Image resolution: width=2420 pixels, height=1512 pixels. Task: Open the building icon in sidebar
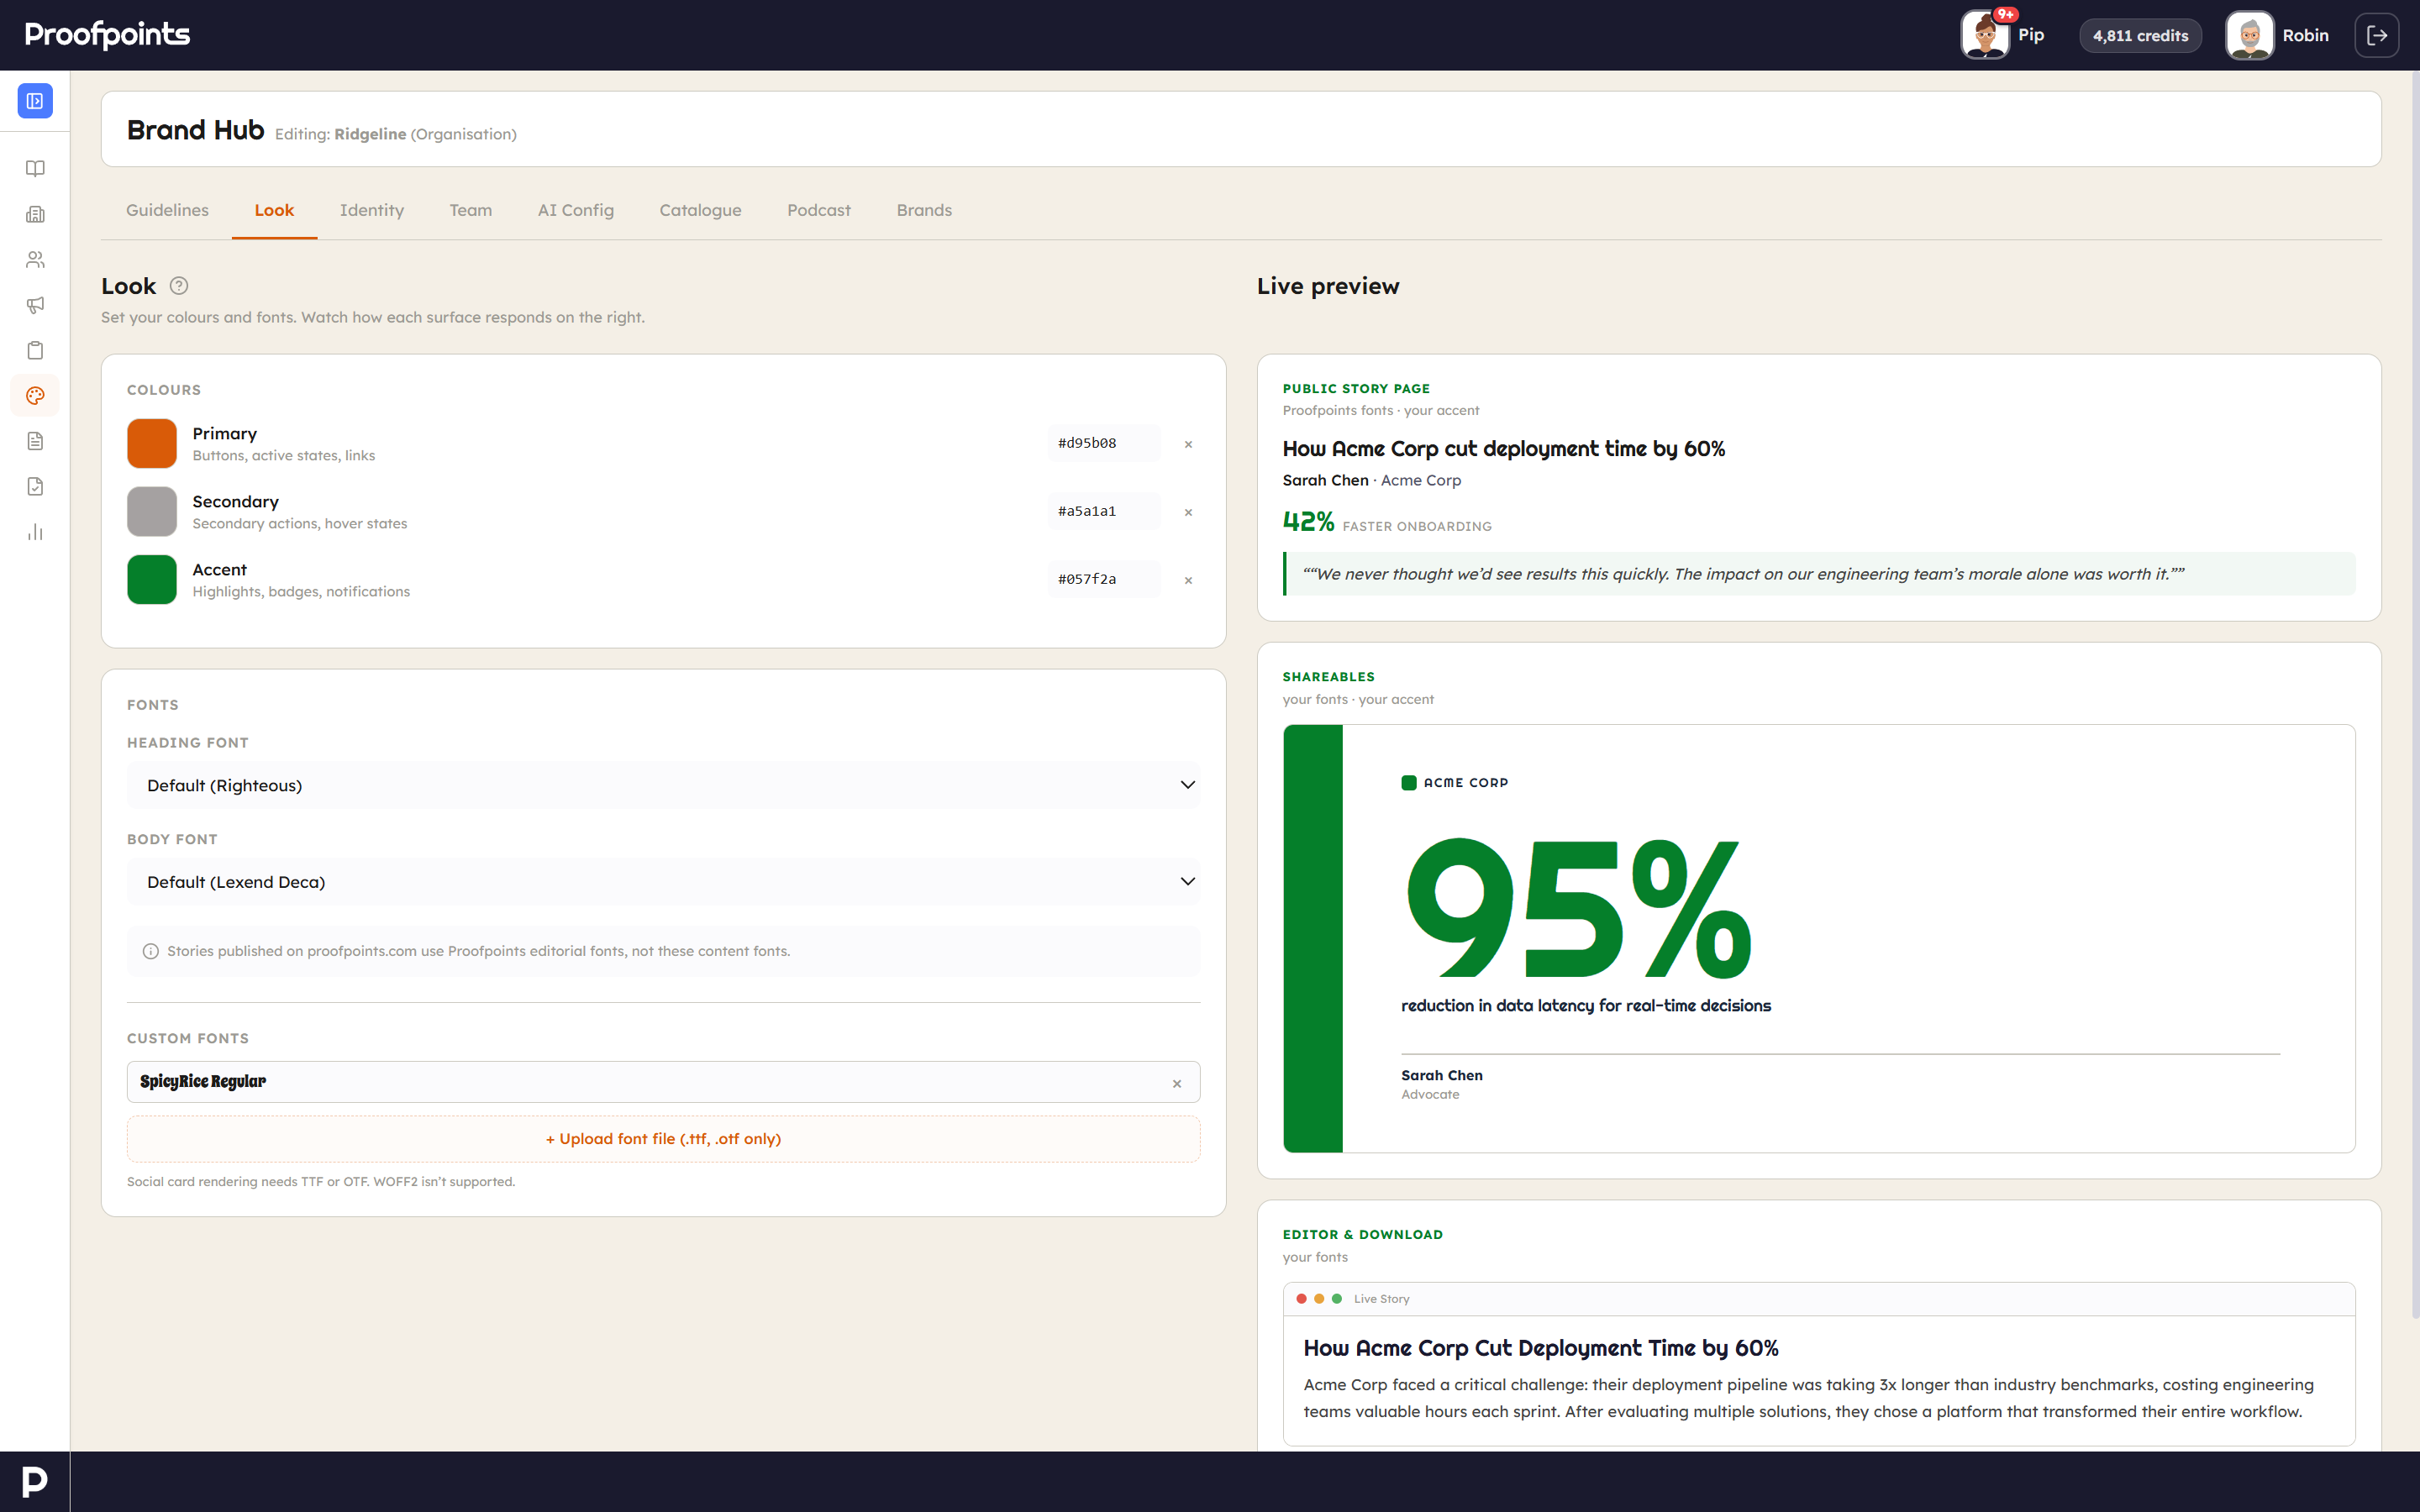click(x=35, y=214)
